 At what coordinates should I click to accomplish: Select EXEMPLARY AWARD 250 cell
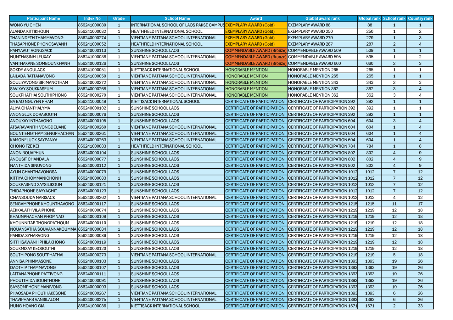tap(322, 31)
